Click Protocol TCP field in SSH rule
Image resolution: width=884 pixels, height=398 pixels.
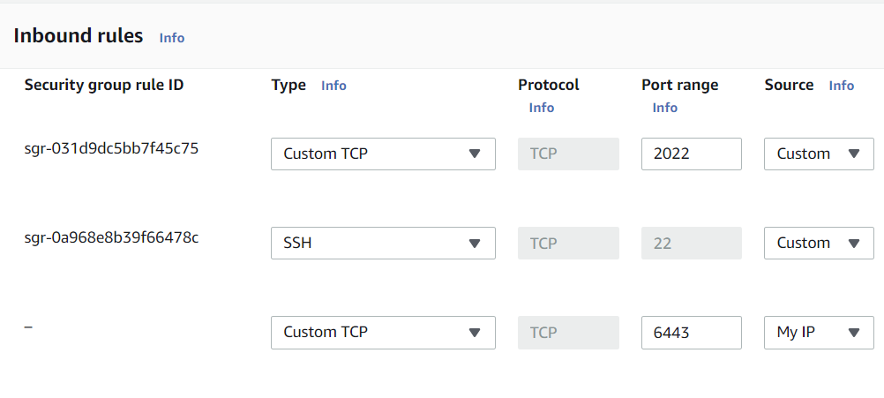(x=568, y=243)
